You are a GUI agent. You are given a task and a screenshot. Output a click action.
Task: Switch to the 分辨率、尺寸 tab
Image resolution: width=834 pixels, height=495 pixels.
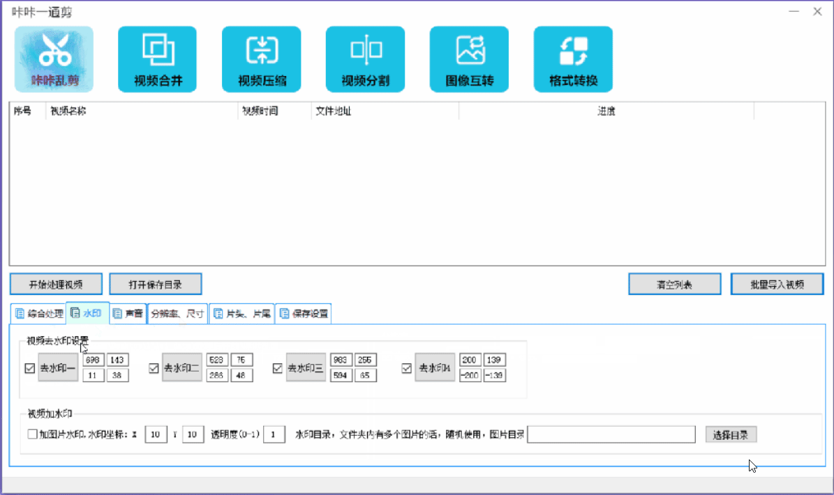pyautogui.click(x=178, y=314)
